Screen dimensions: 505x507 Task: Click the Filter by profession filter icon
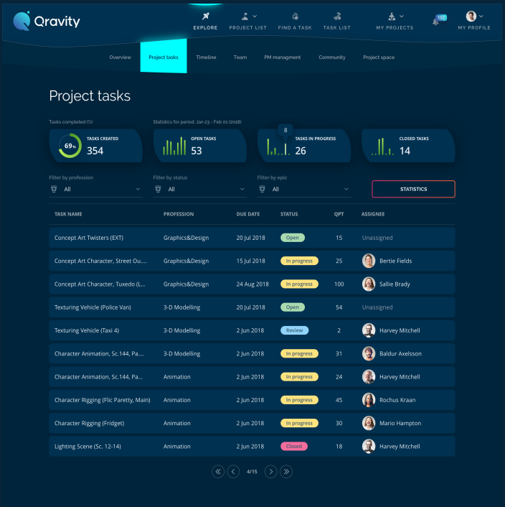pyautogui.click(x=54, y=189)
